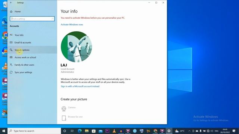Click the search magnifier in the Find a setting box
This screenshot has height=134, width=239.
[52, 19]
